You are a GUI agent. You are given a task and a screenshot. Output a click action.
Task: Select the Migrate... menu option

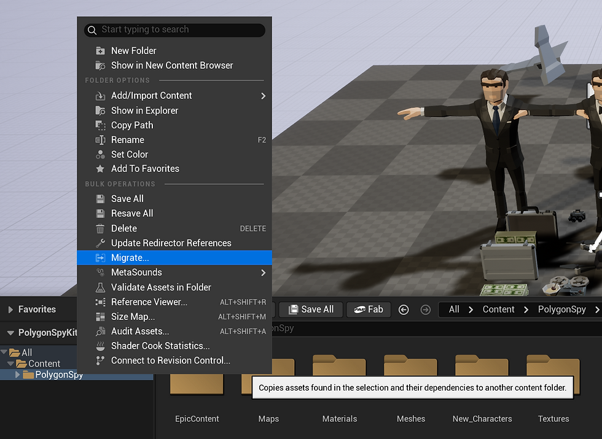click(174, 257)
